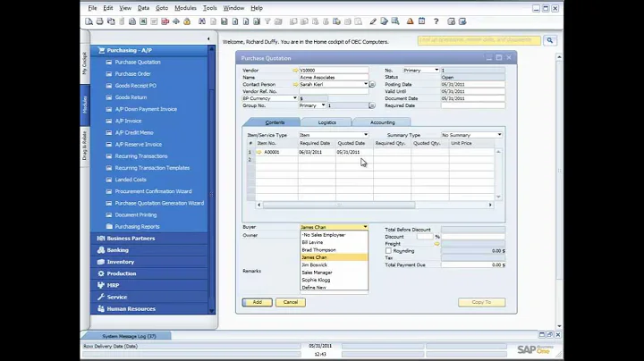Click the Lock Screen padlock icon
Viewport: 644px width, 361px height.
(187, 21)
